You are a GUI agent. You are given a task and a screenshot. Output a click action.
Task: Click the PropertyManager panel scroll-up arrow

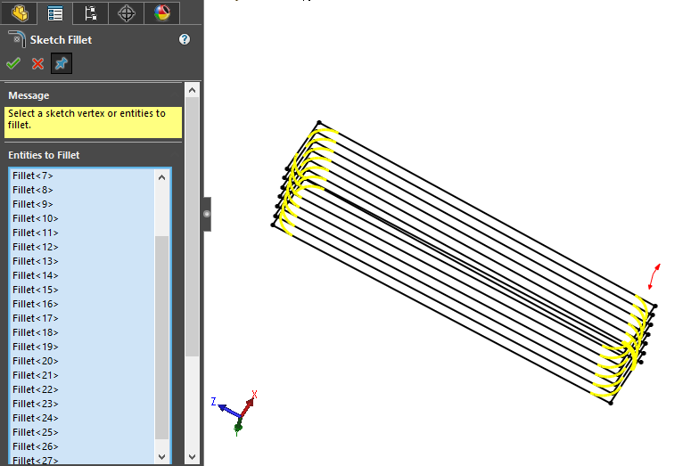(192, 90)
